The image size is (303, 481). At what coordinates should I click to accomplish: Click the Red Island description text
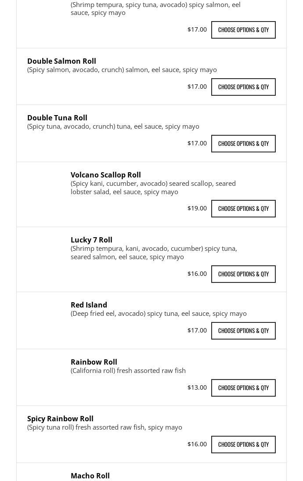pos(159,314)
